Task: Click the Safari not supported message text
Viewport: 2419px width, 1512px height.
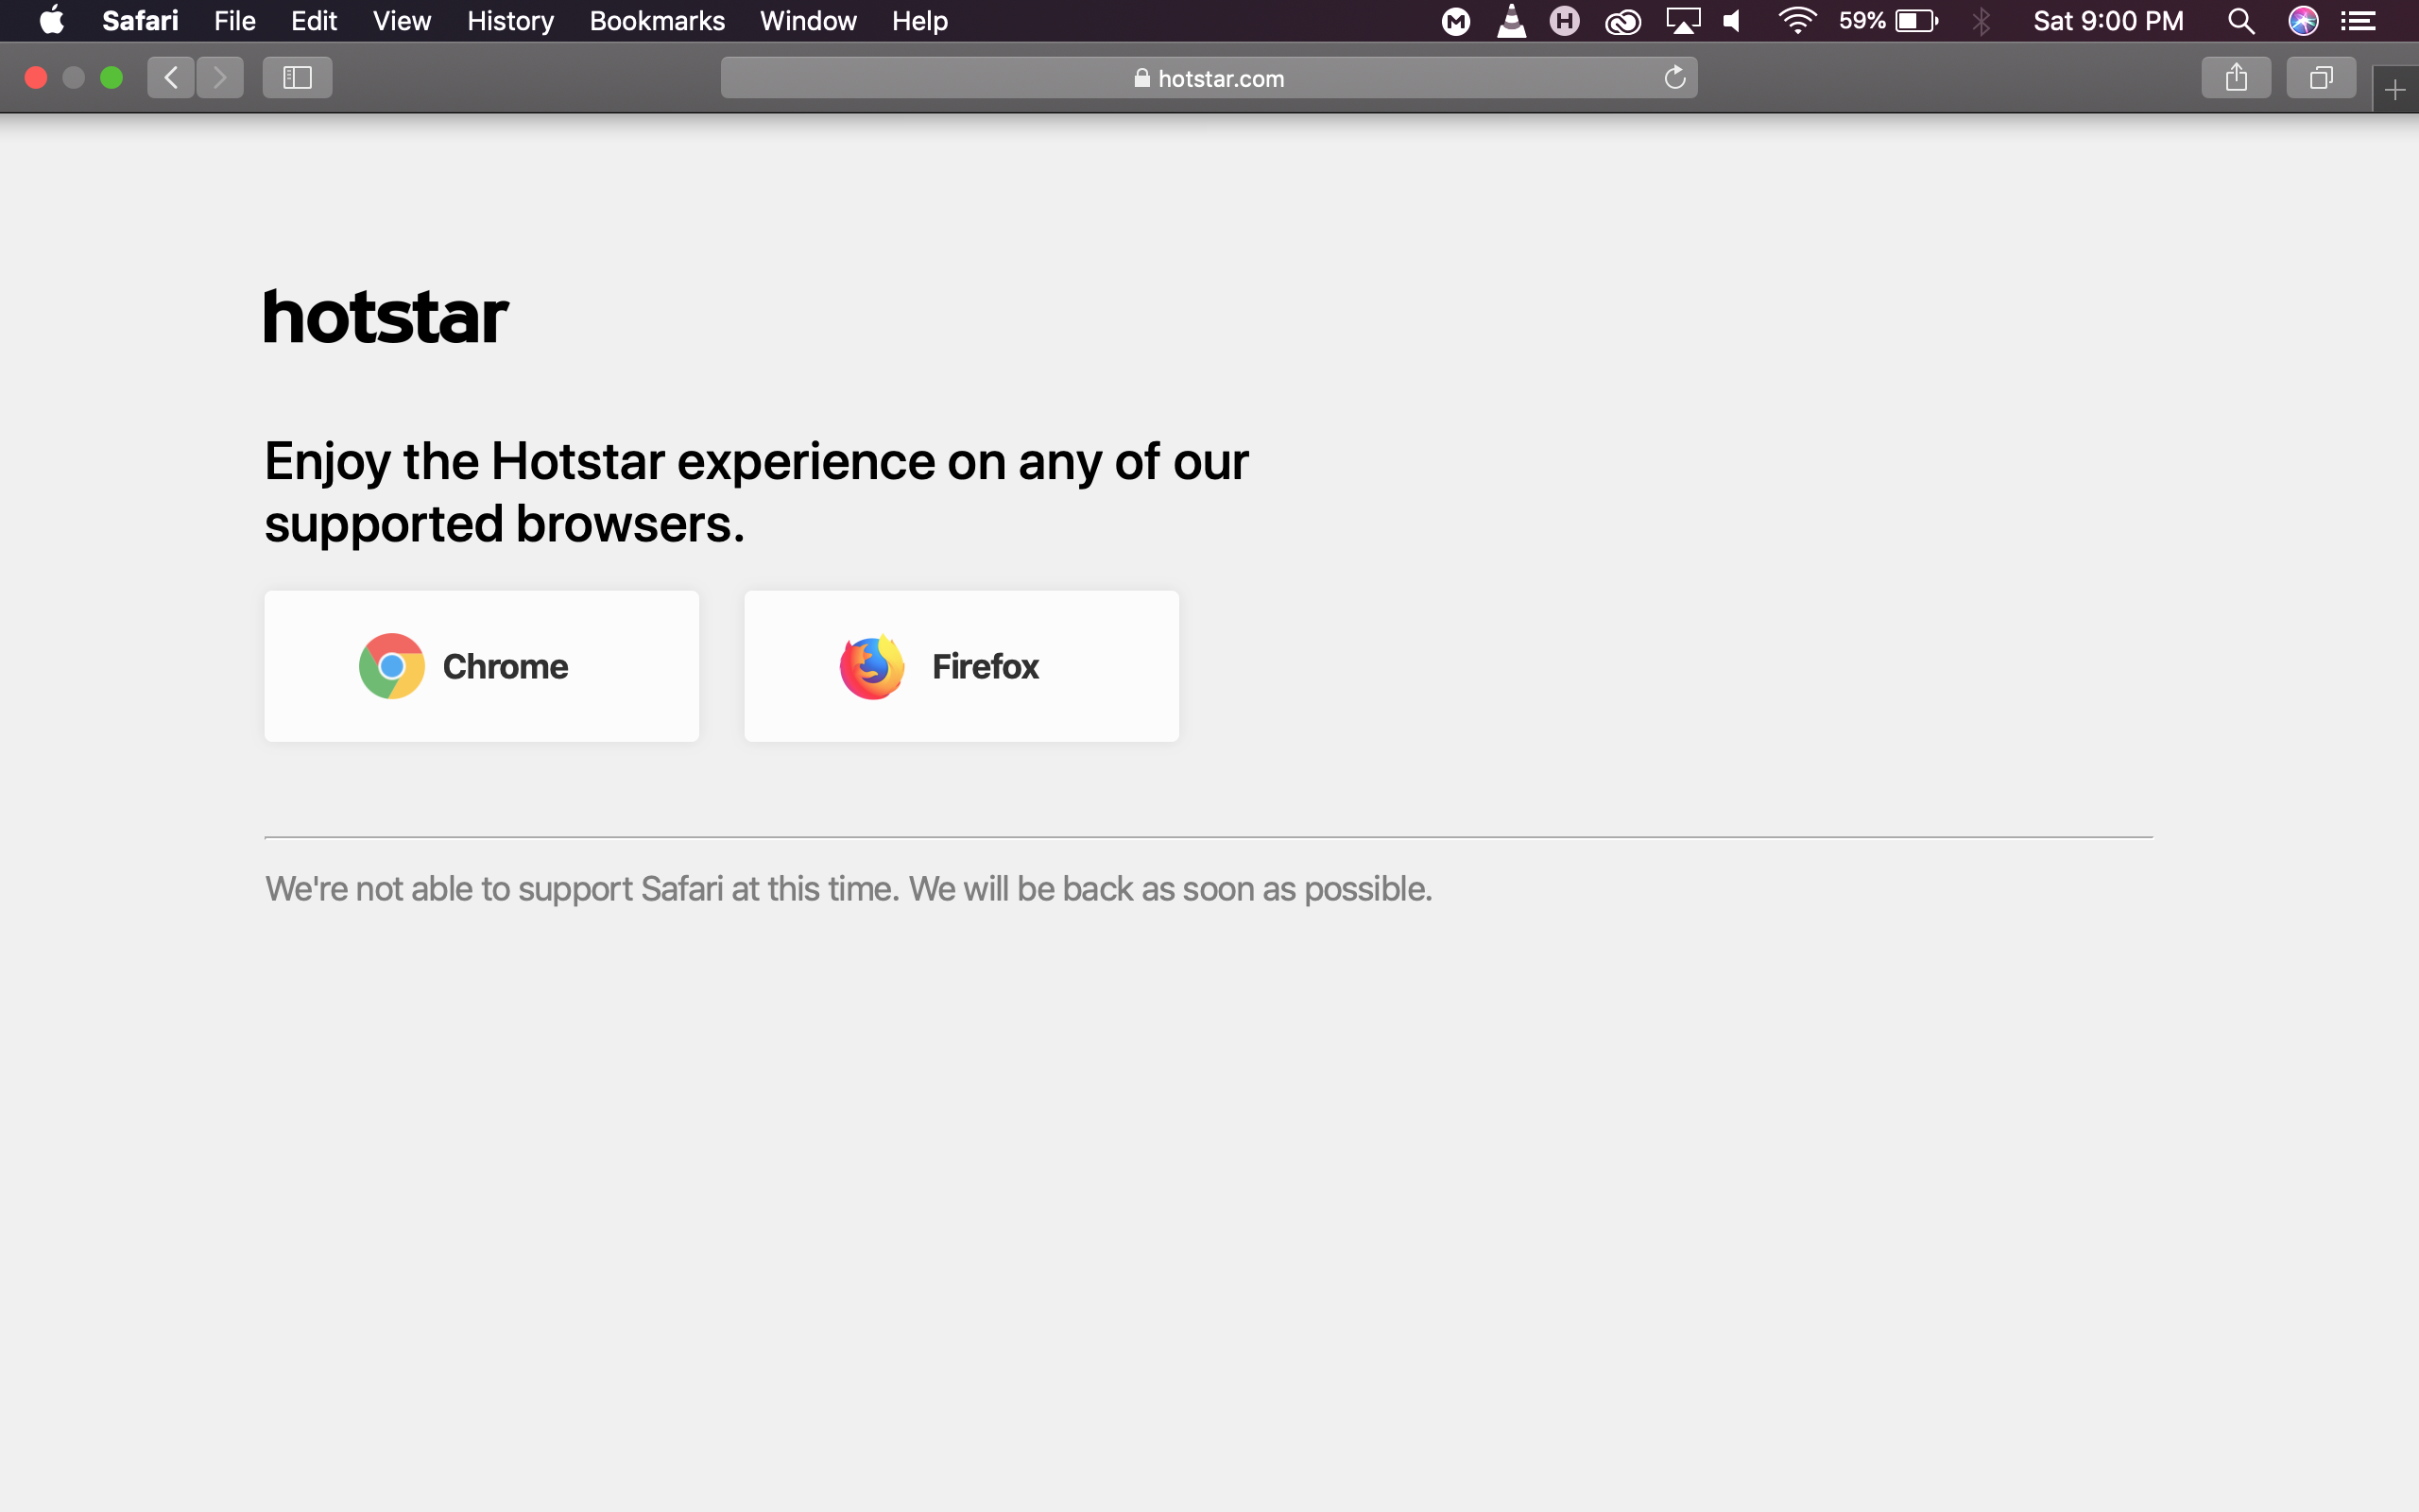Action: coord(849,889)
